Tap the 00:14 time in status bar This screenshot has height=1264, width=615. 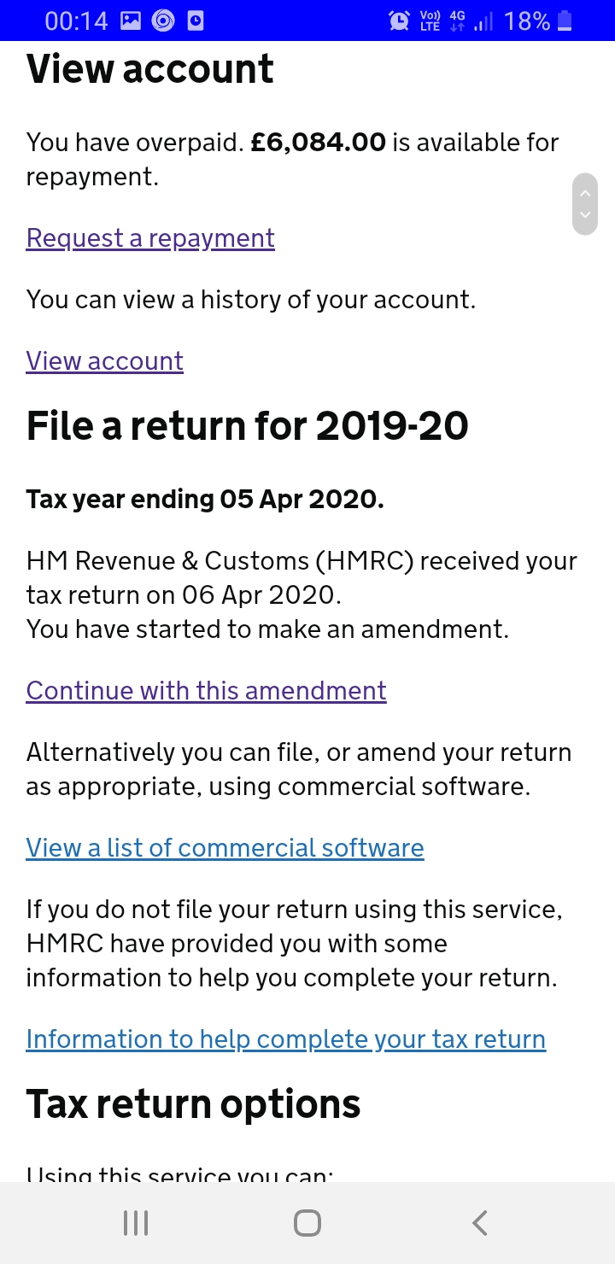76,20
